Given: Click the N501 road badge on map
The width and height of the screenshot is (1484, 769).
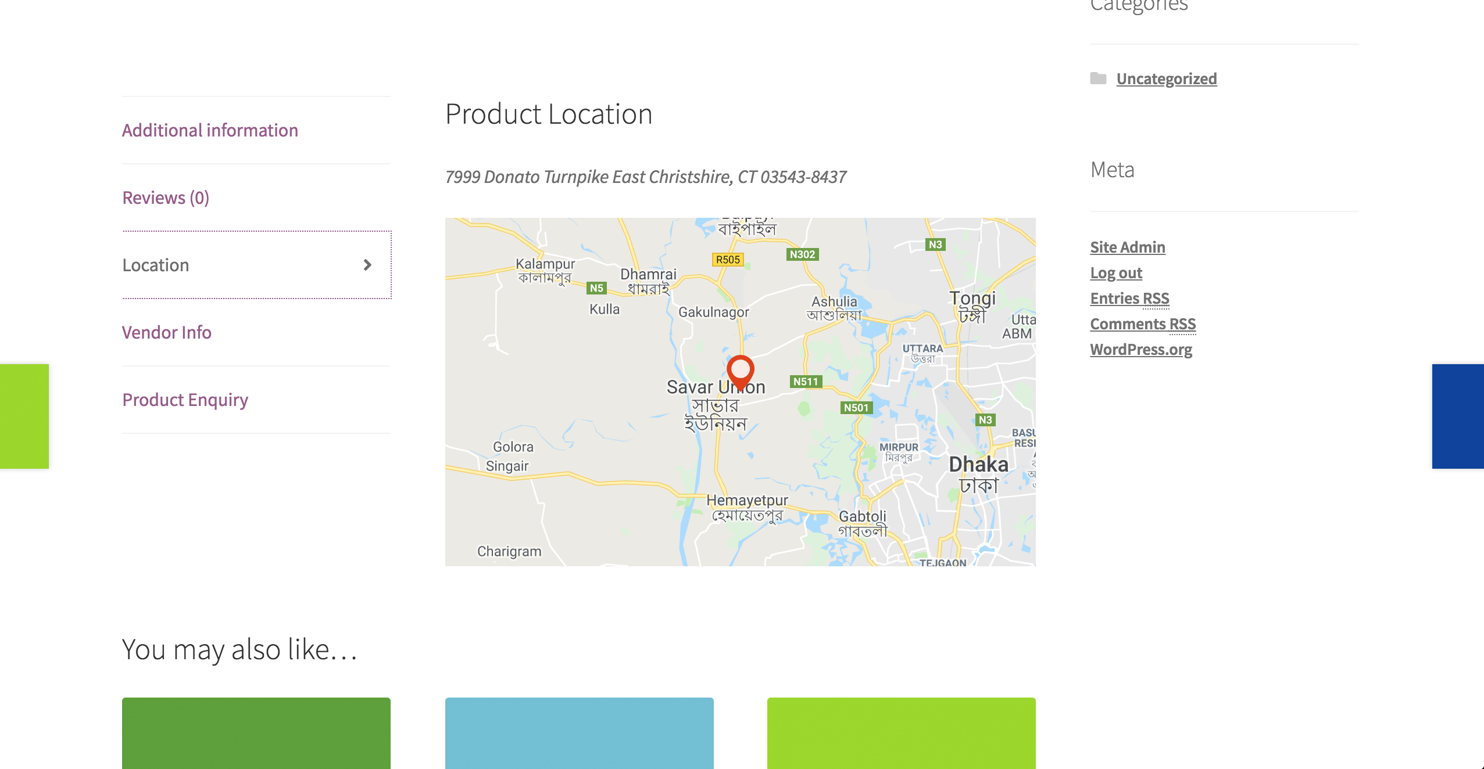Looking at the screenshot, I should tap(856, 408).
